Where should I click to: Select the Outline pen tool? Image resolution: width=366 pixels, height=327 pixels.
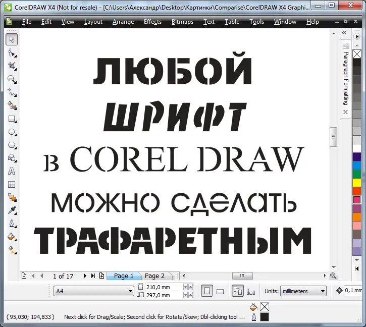[12, 224]
